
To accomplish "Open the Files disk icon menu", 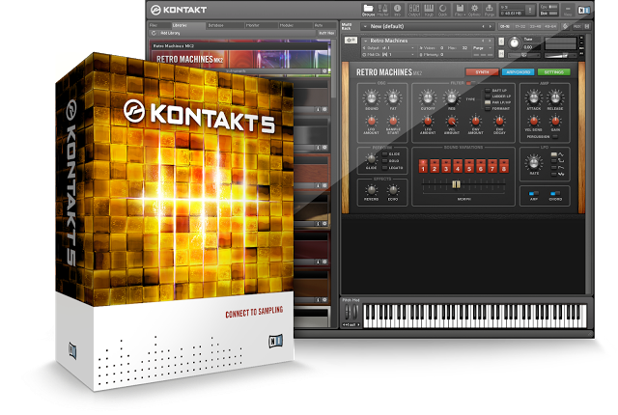I will (x=460, y=9).
